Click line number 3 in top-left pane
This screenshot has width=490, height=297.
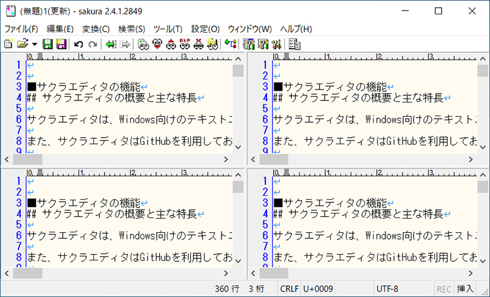coord(19,87)
